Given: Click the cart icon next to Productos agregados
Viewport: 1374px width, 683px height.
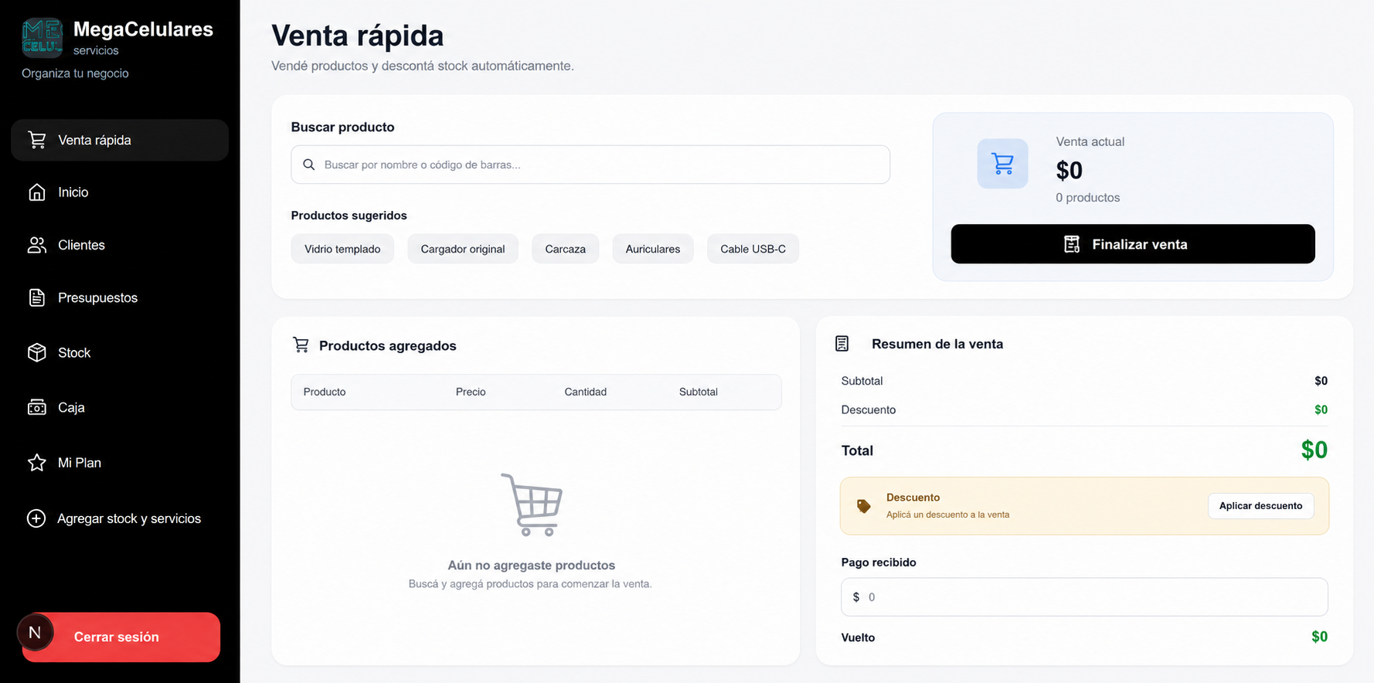Looking at the screenshot, I should tap(301, 345).
